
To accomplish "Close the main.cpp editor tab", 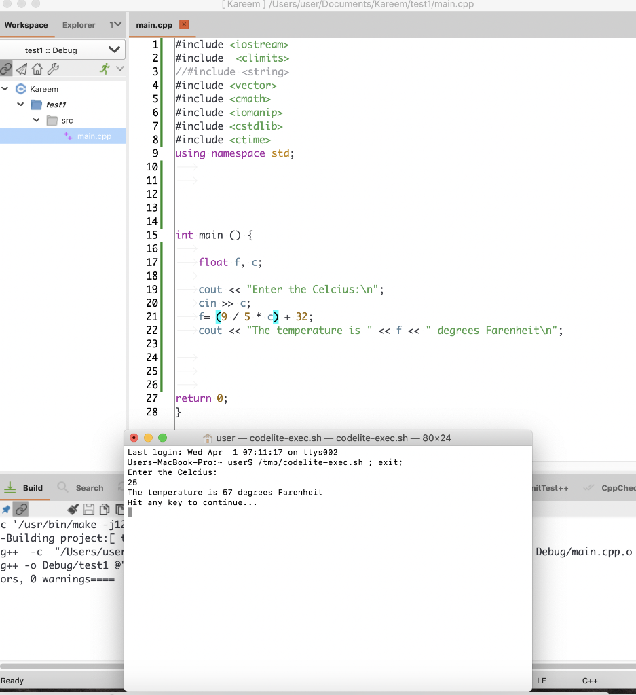I will click(184, 25).
